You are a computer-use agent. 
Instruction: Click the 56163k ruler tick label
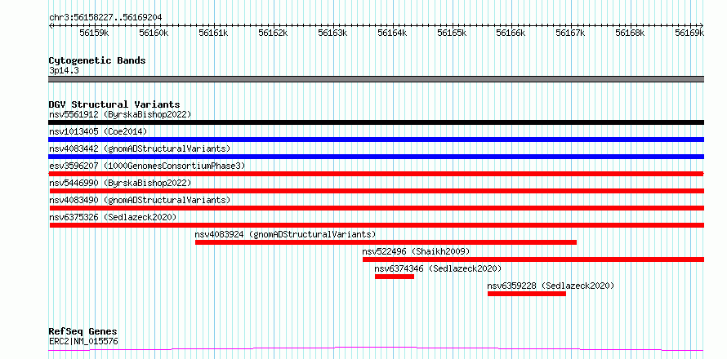click(x=332, y=33)
